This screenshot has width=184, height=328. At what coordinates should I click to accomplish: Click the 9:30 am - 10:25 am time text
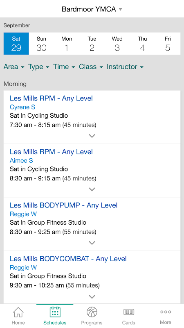pos(37,286)
